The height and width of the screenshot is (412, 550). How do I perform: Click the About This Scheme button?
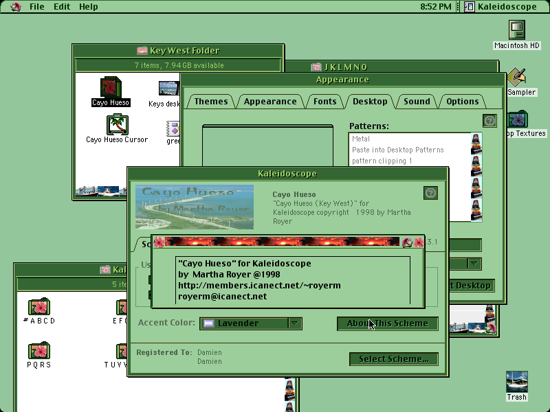coord(388,323)
